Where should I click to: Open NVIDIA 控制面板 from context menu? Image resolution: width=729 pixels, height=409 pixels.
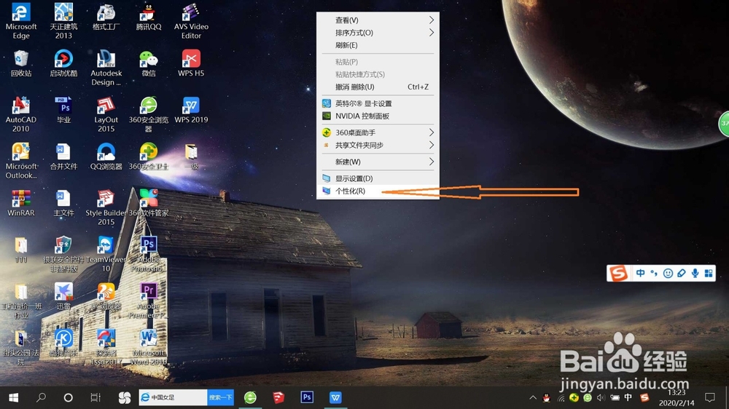point(378,116)
